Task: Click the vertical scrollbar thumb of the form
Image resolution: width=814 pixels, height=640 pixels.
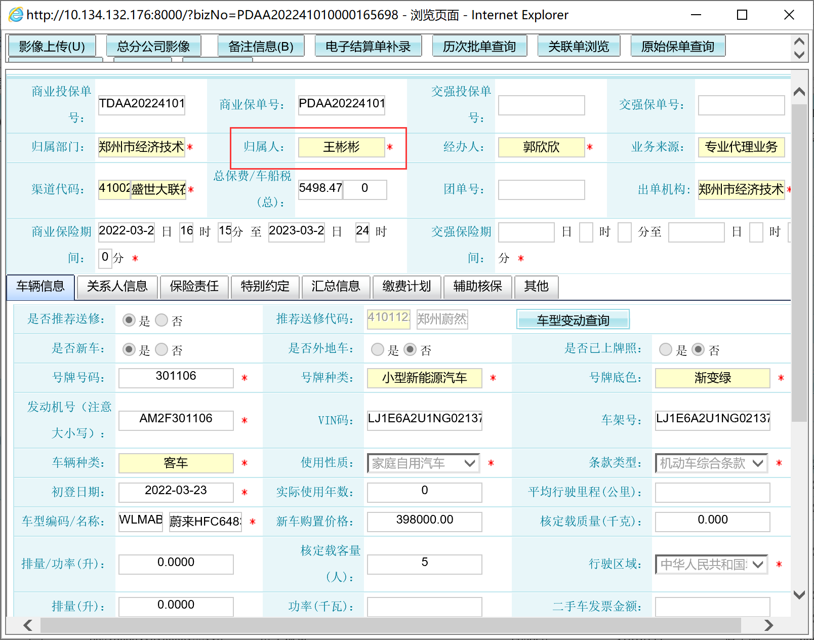Action: tap(799, 263)
